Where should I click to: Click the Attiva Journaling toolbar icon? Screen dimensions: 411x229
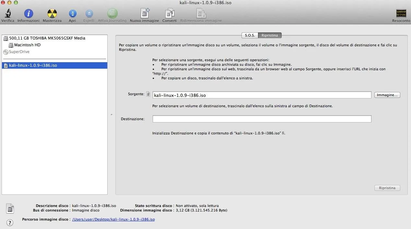pos(112,13)
